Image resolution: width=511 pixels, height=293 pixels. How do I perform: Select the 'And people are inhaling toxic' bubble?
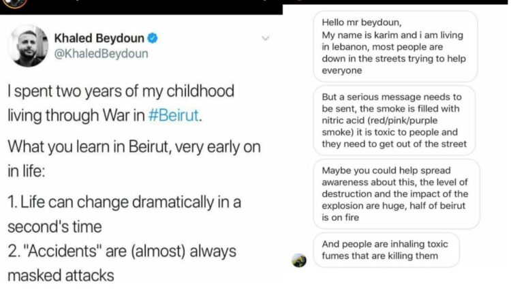(x=386, y=250)
